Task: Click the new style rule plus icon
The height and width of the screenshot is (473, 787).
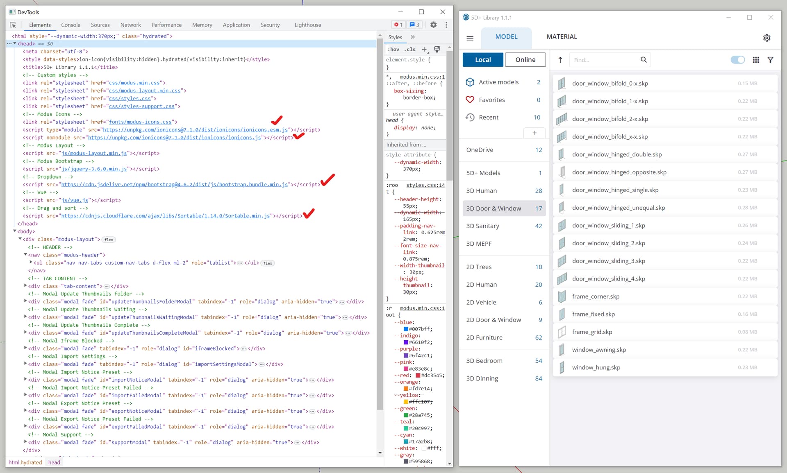Action: 424,50
